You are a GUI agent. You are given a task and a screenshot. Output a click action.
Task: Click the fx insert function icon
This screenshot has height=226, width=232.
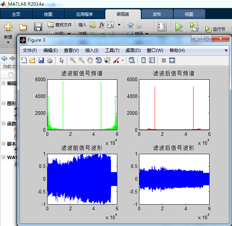click(102, 24)
